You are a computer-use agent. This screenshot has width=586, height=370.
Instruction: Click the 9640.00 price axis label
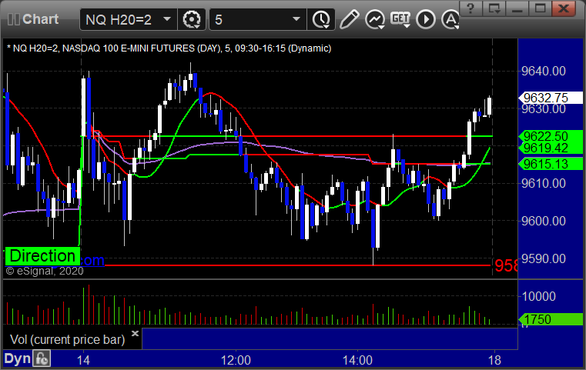(x=544, y=71)
